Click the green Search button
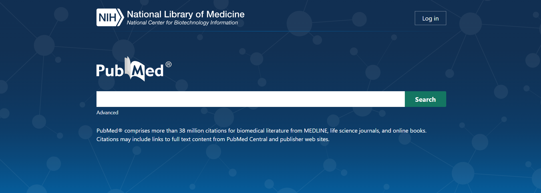The image size is (541, 193). pyautogui.click(x=425, y=99)
